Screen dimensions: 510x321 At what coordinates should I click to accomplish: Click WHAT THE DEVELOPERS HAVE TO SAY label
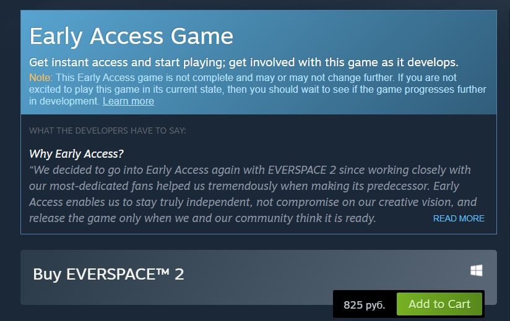[x=108, y=131]
